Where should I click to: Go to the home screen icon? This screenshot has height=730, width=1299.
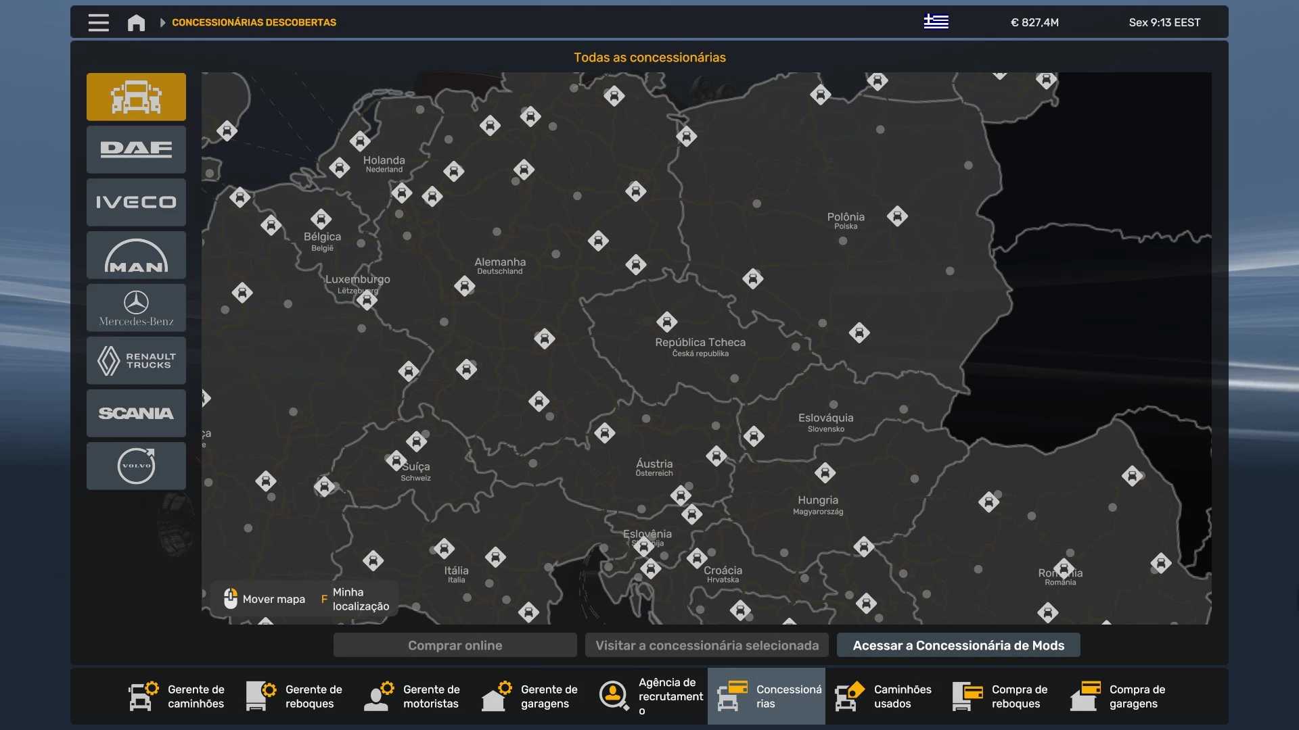(x=136, y=22)
